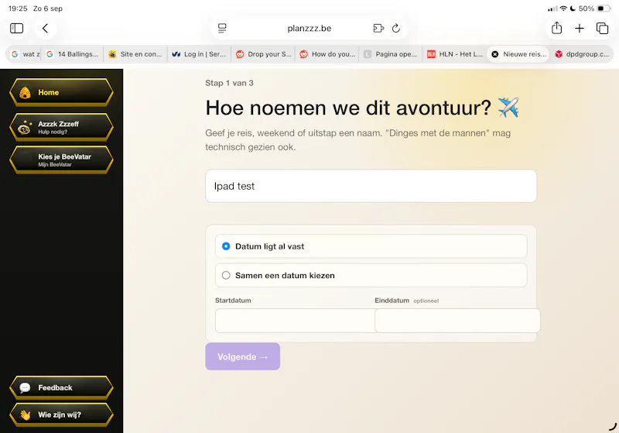Open the extensions icon in address bar
This screenshot has height=433, width=619.
click(378, 28)
